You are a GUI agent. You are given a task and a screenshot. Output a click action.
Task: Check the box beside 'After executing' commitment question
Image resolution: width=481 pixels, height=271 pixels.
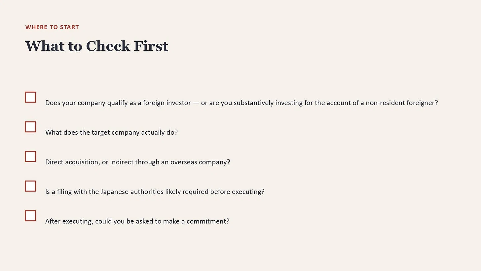tap(30, 216)
